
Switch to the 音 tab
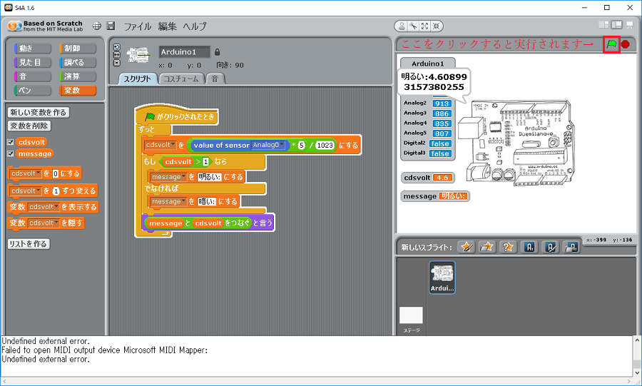[x=215, y=79]
